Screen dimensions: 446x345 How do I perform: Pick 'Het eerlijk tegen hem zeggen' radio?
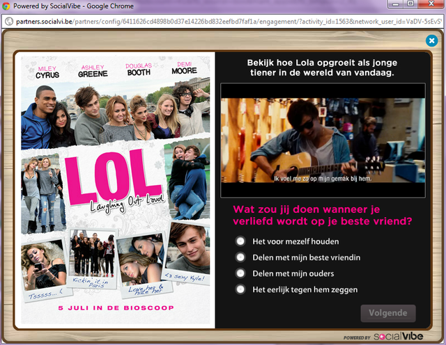(x=240, y=289)
